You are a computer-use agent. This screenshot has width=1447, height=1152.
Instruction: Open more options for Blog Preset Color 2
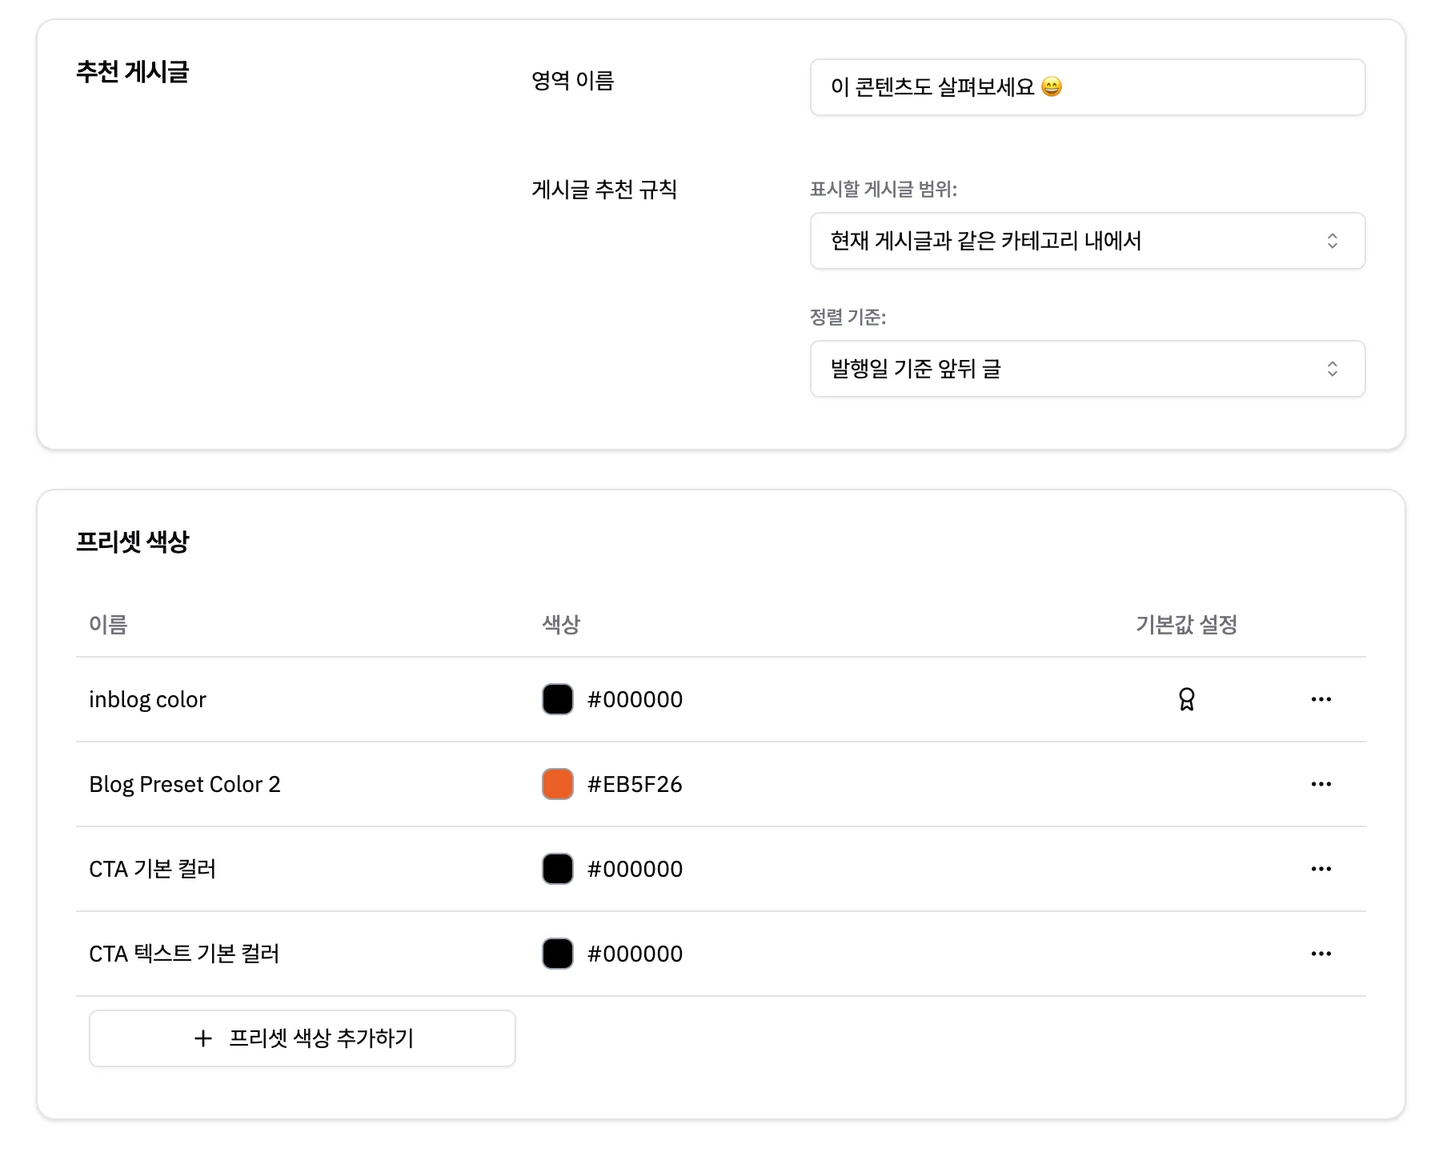[x=1321, y=784]
